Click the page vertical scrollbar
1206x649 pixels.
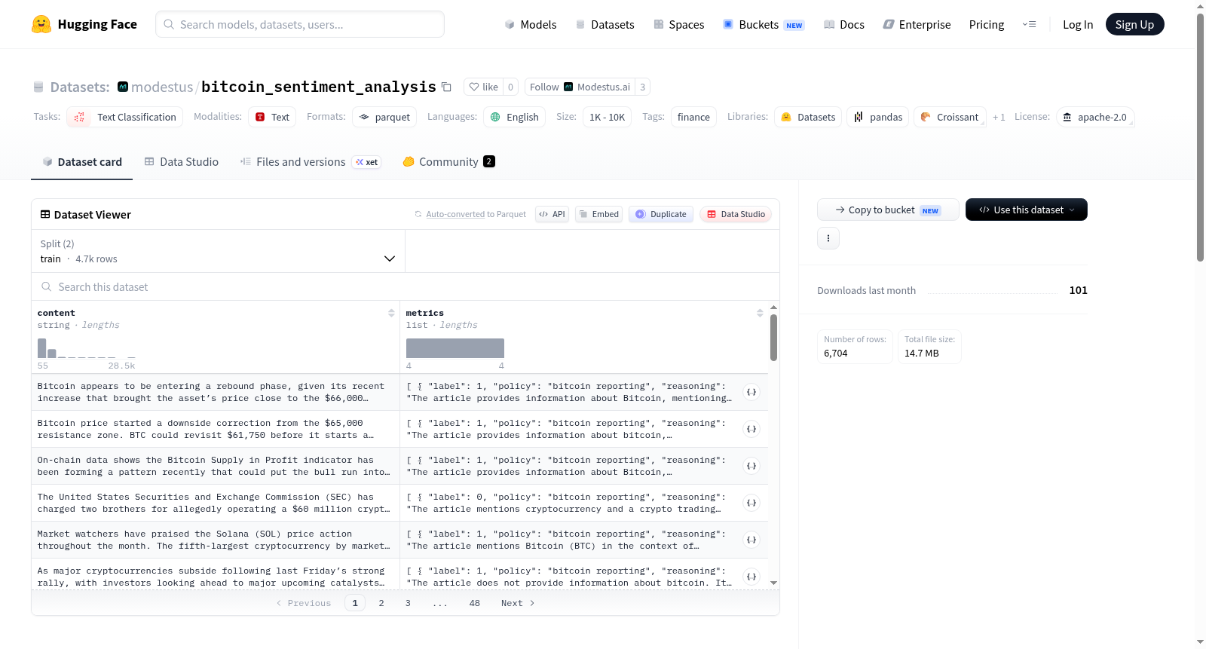[1200, 136]
